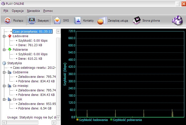Open the Operacja menu
Viewport: 186px width, 125px height.
[18, 11]
